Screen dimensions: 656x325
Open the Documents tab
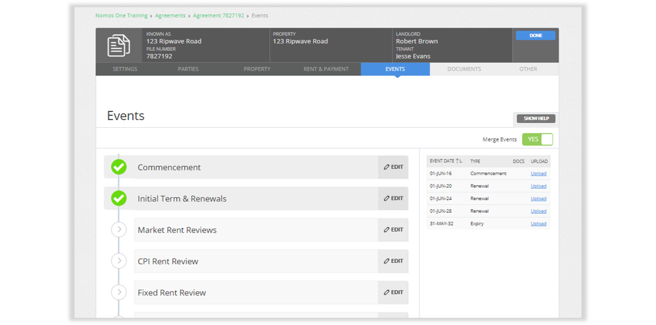[464, 69]
